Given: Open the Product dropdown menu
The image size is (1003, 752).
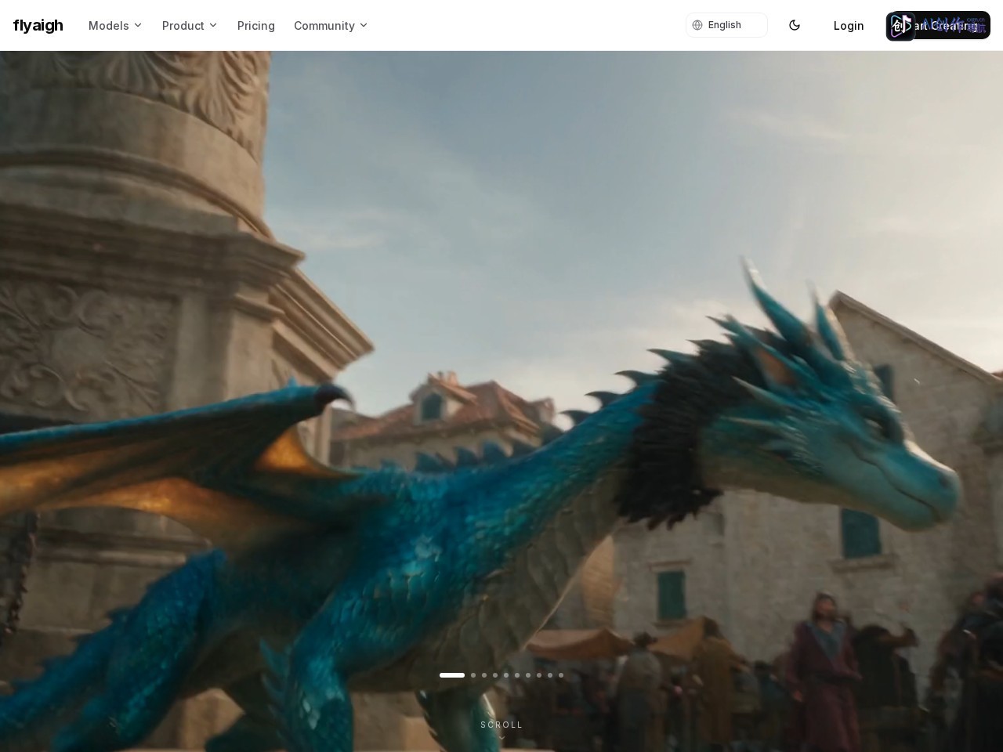Looking at the screenshot, I should click(x=190, y=25).
